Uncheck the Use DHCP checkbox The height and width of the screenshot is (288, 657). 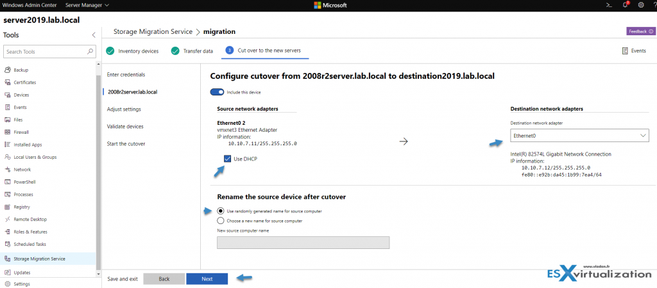click(228, 159)
